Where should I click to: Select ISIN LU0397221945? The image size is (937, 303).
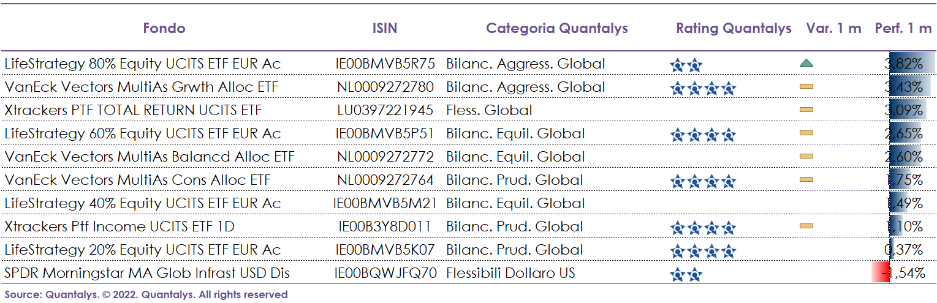[385, 110]
